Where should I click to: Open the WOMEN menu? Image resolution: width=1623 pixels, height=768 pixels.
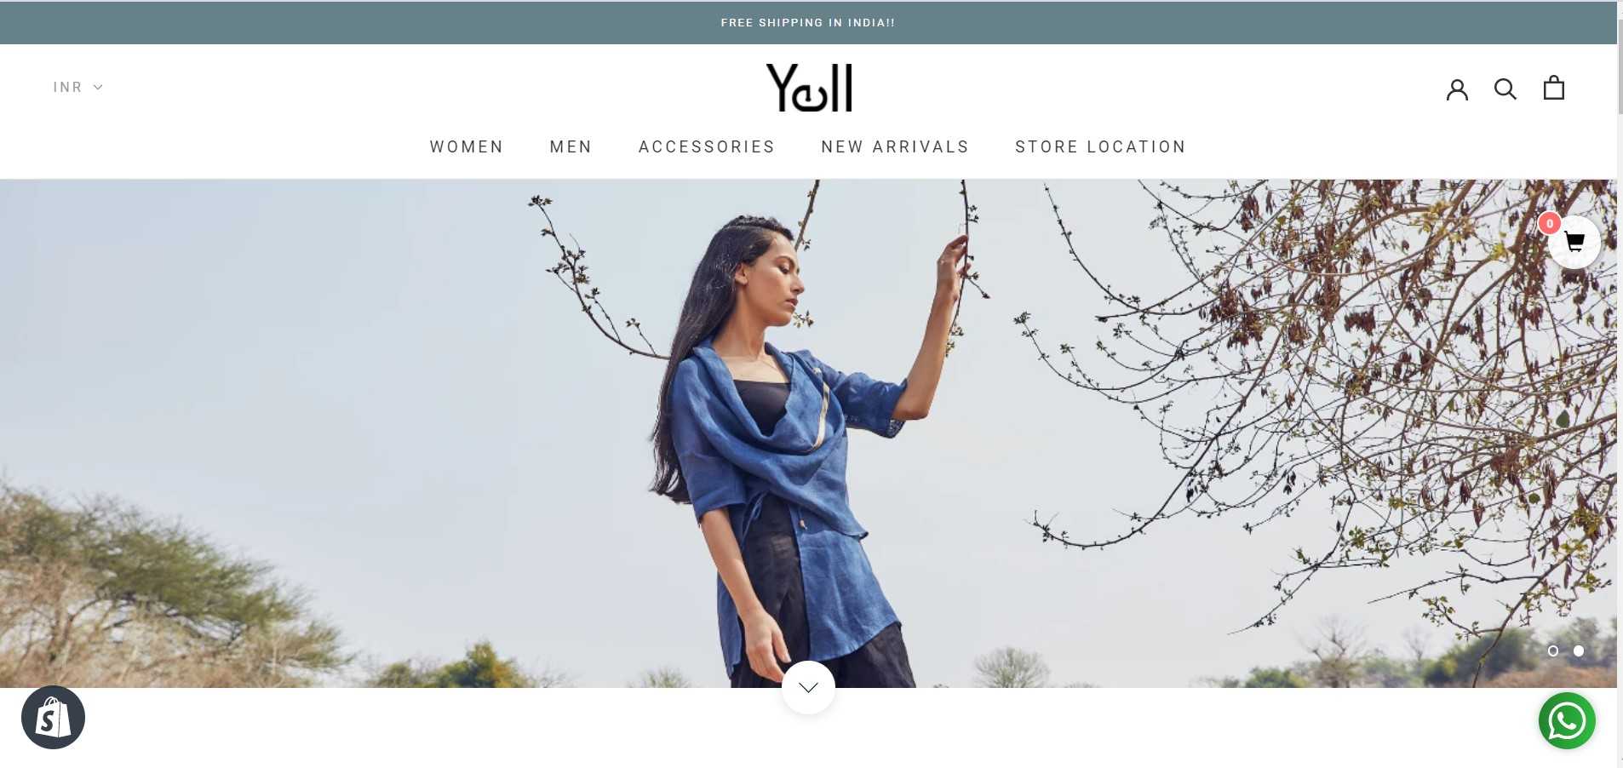(467, 146)
